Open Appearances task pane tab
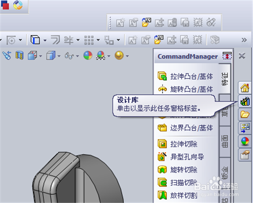253x203 pixels. [245, 141]
